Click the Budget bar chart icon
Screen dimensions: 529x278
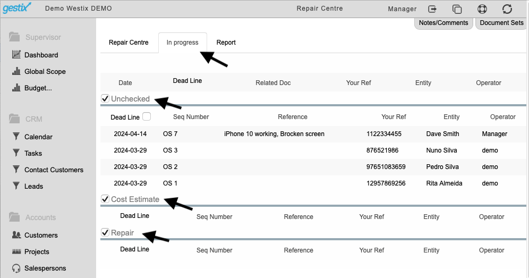[x=16, y=88]
